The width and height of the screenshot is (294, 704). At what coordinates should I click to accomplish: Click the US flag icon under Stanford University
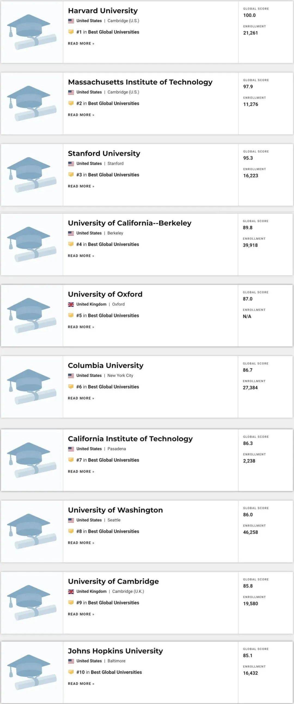pos(71,164)
